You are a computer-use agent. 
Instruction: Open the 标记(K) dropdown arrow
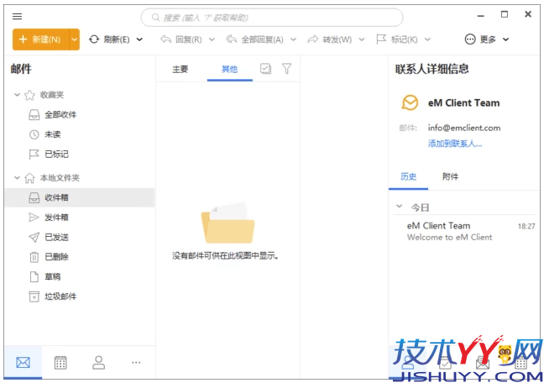[427, 39]
